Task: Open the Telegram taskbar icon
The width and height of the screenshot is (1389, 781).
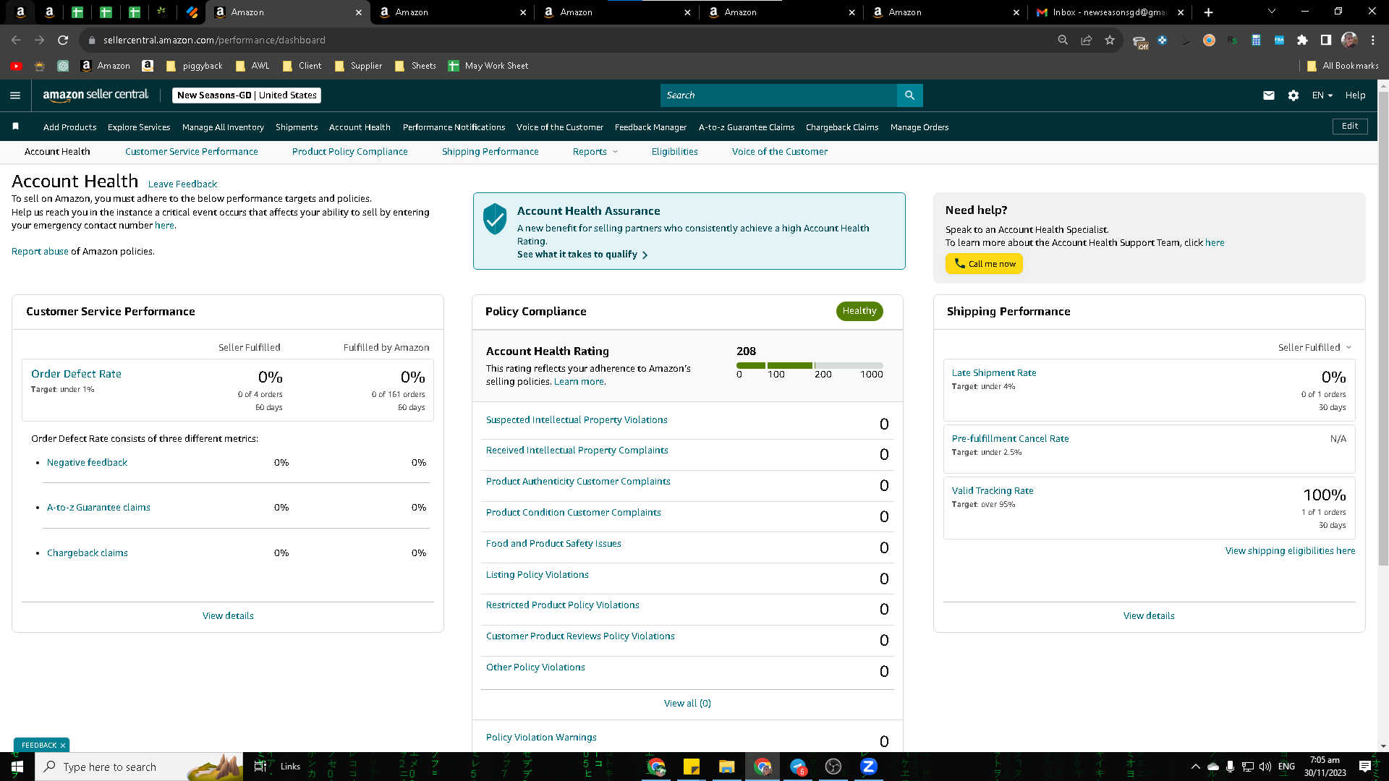Action: pyautogui.click(x=798, y=767)
